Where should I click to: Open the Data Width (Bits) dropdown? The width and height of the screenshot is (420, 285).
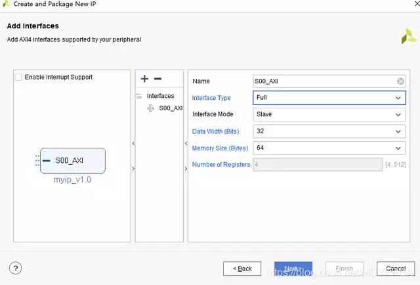[329, 131]
